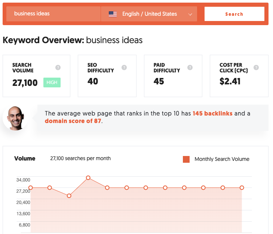This screenshot has height=234, width=273.
Task: Click the Search button
Action: (x=234, y=14)
